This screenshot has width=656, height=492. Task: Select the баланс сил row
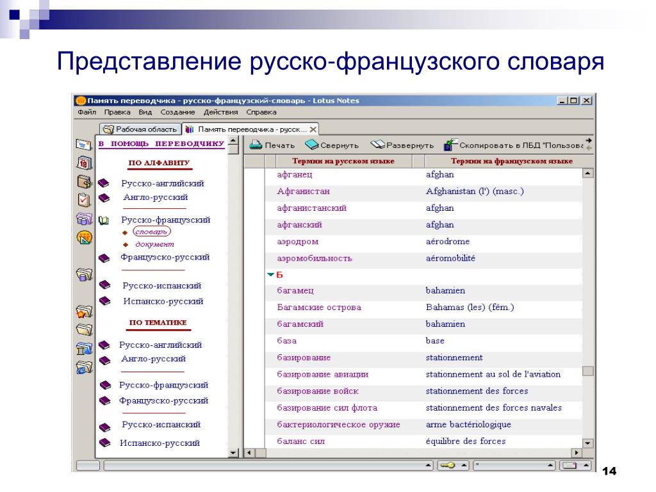423,441
